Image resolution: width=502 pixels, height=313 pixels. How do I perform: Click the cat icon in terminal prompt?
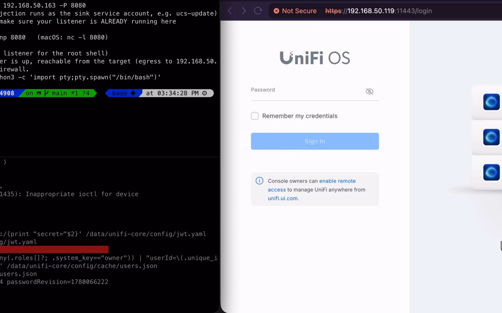click(39, 93)
